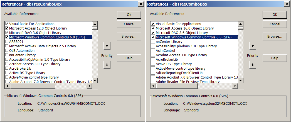The height and width of the screenshot is (122, 291).
Task: Click vertical scrollbar thumb in left dialog
Action: [x=95, y=28]
